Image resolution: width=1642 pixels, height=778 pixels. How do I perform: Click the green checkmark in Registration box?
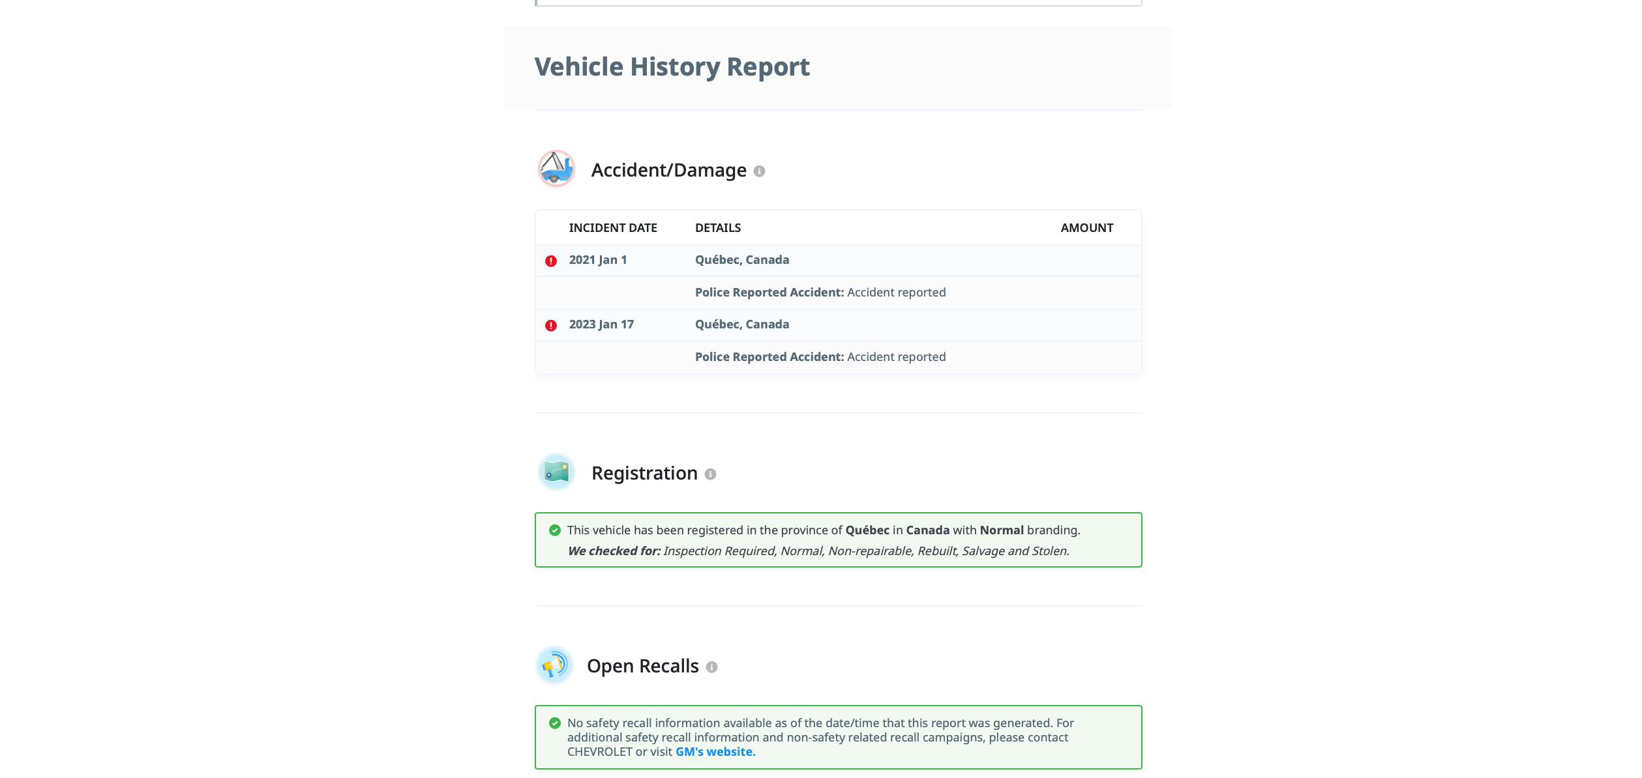point(555,530)
